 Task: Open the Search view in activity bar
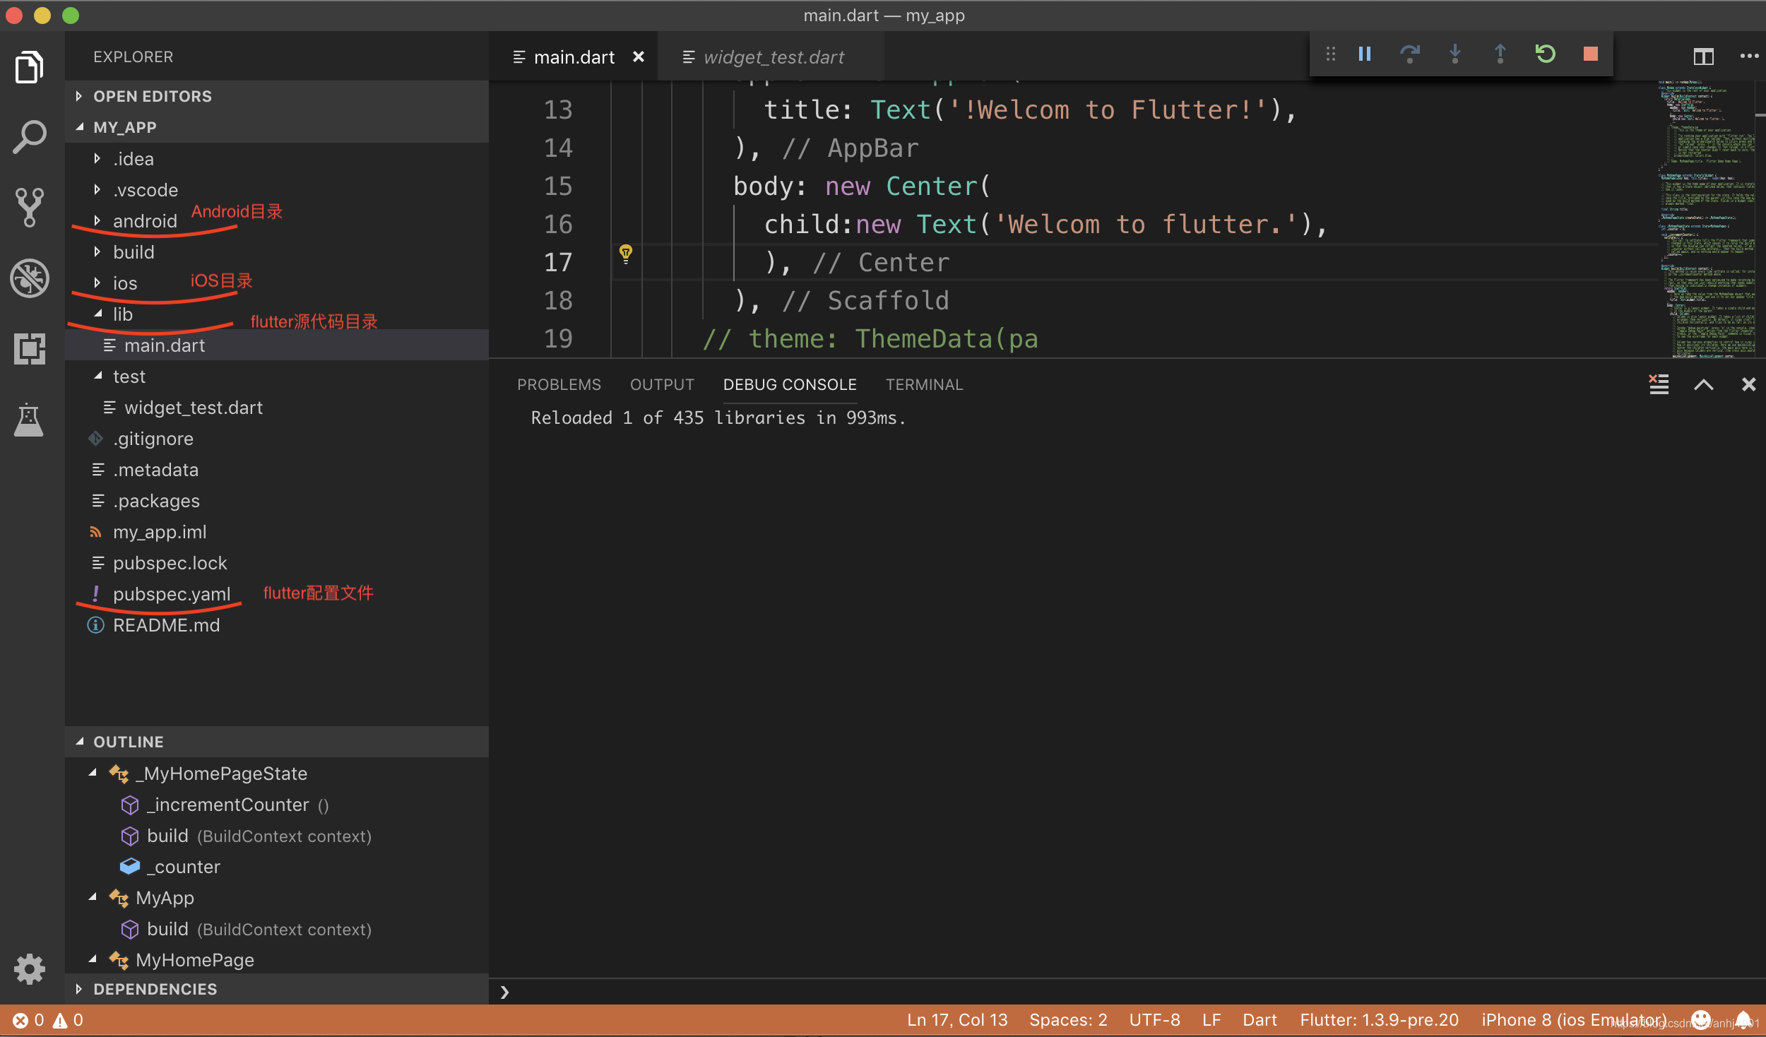tap(30, 136)
